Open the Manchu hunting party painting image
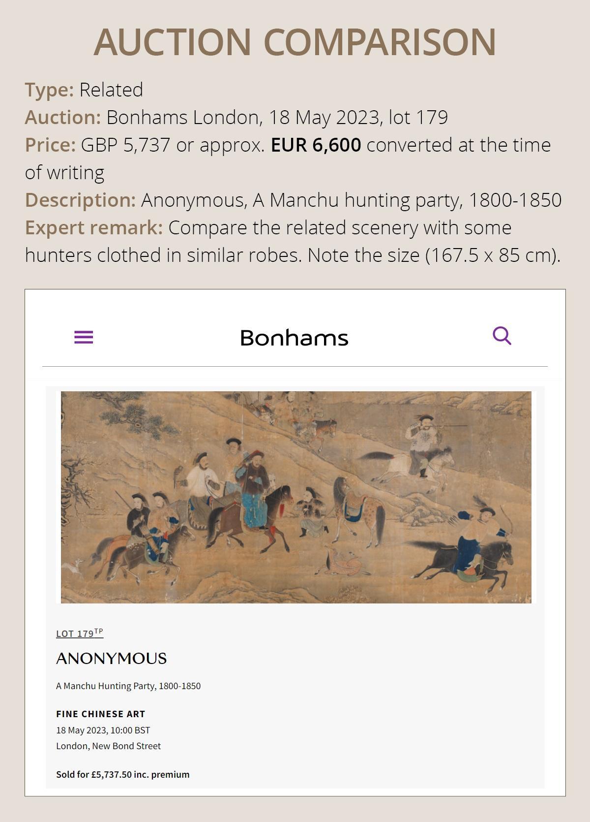The image size is (590, 822). pyautogui.click(x=296, y=497)
